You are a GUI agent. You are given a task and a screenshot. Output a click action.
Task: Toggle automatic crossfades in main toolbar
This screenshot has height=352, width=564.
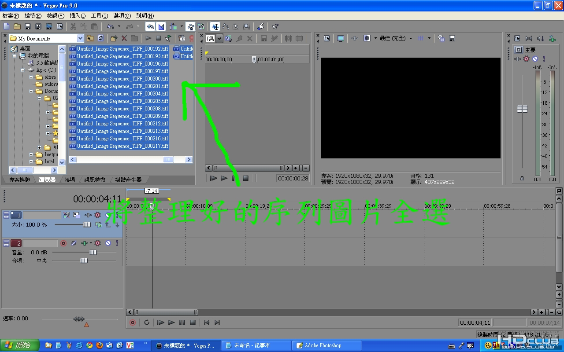pyautogui.click(x=161, y=26)
